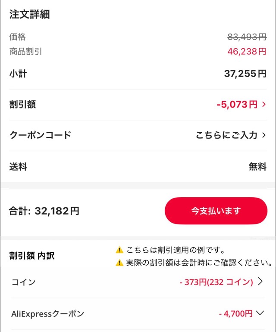The width and height of the screenshot is (276, 332).
Task: Select the 割引額 row label
Action: pos(22,105)
